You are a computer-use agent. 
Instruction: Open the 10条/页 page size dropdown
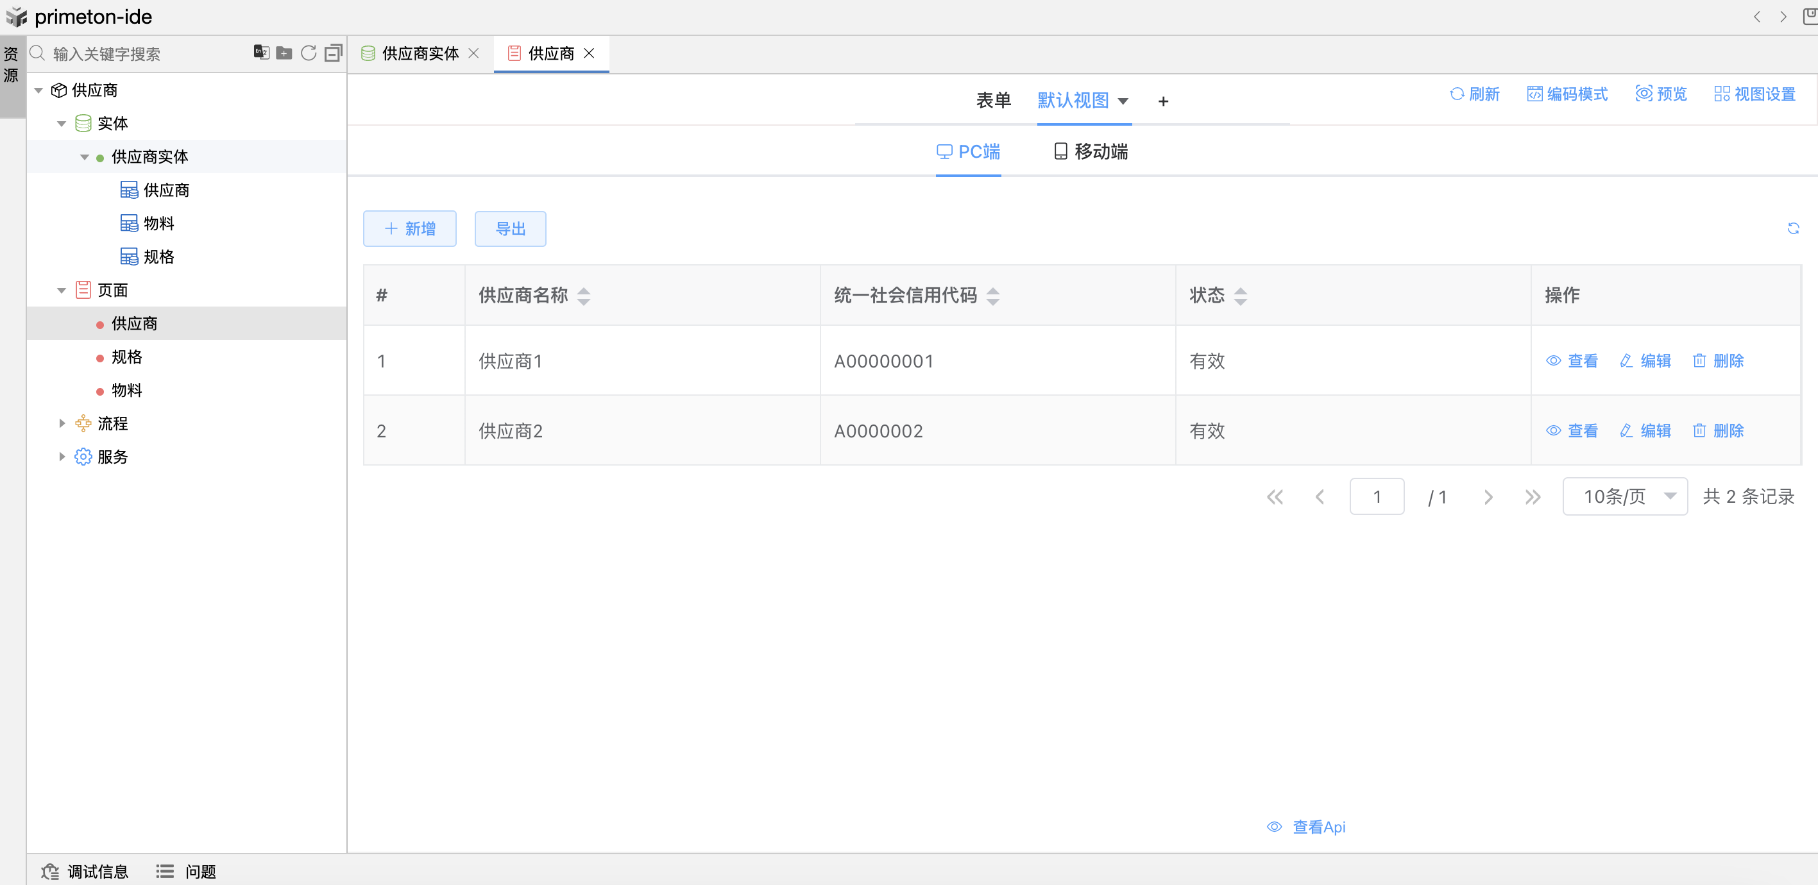click(1624, 496)
